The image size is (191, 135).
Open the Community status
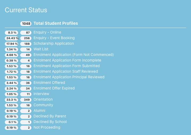[43, 105]
